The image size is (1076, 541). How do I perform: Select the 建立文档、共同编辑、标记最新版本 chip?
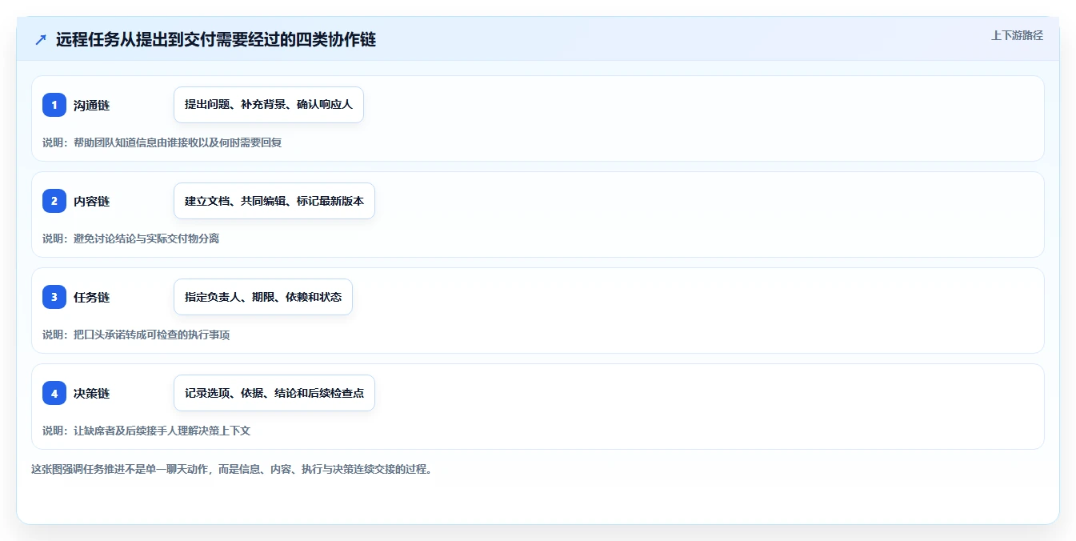274,201
